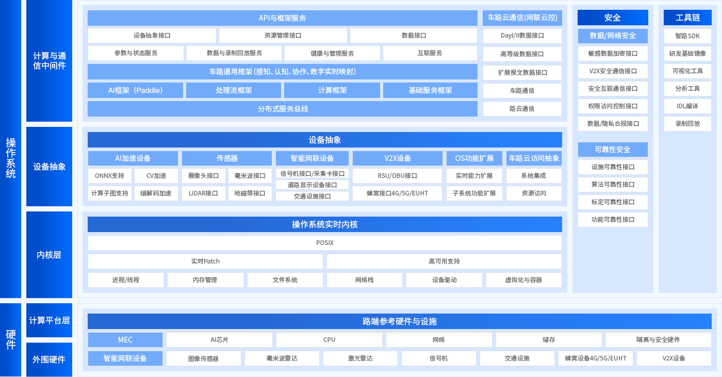Select the 敏感数据加密接口 box

[613, 54]
